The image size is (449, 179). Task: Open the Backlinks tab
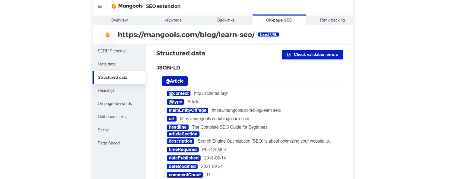(x=226, y=20)
